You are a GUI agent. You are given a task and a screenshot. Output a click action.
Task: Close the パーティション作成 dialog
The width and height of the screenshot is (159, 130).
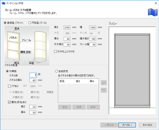(156, 3)
